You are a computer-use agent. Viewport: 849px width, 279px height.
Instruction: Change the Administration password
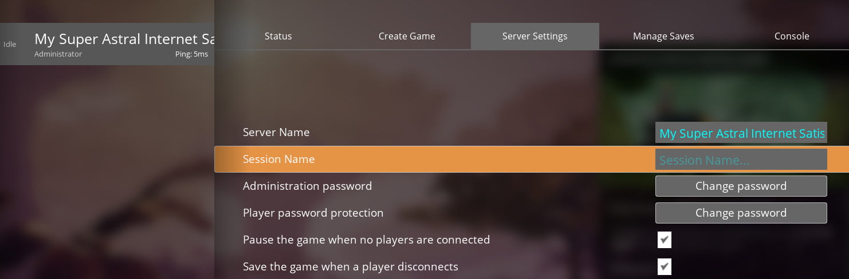coord(741,186)
